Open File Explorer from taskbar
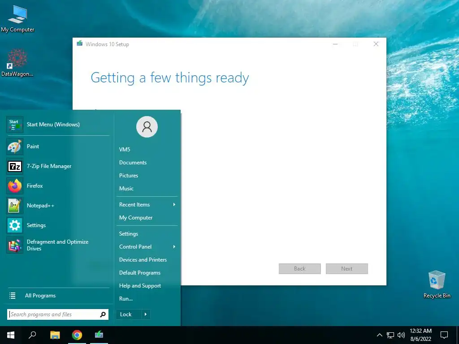This screenshot has height=344, width=459. [x=55, y=335]
